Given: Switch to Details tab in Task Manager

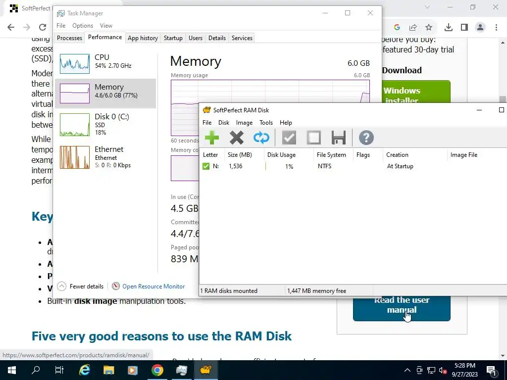Looking at the screenshot, I should (217, 38).
